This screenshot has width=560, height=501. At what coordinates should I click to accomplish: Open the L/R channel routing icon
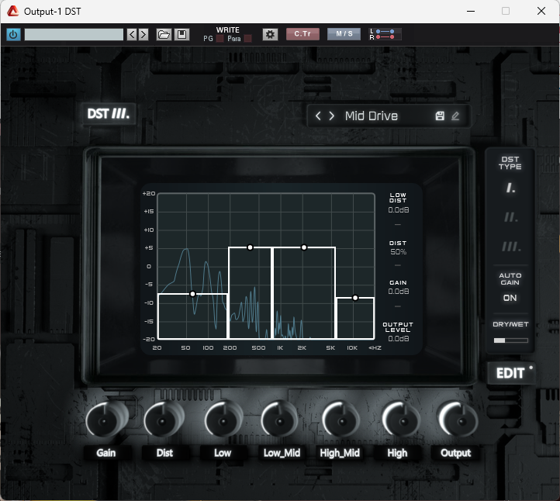tap(385, 34)
